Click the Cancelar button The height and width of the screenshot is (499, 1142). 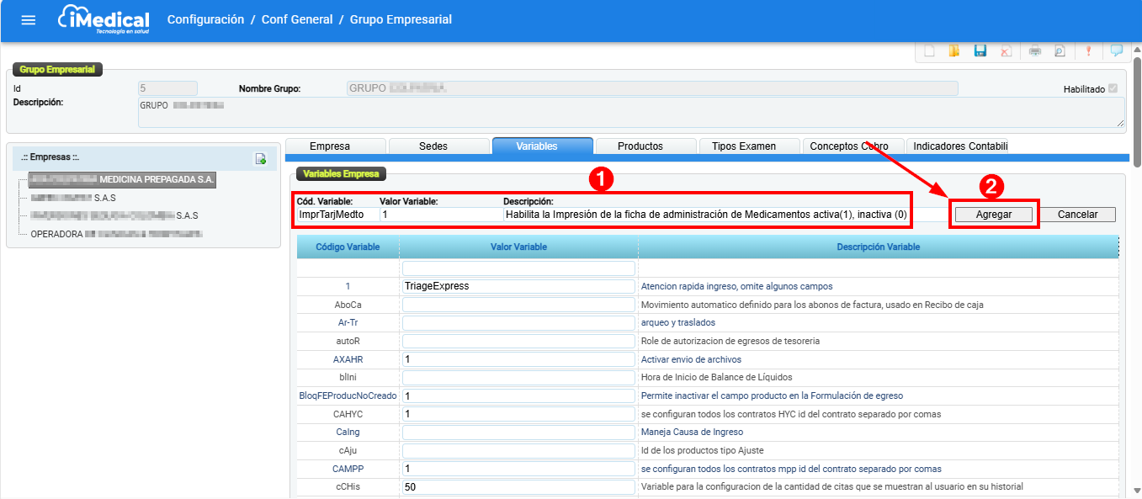pyautogui.click(x=1077, y=215)
